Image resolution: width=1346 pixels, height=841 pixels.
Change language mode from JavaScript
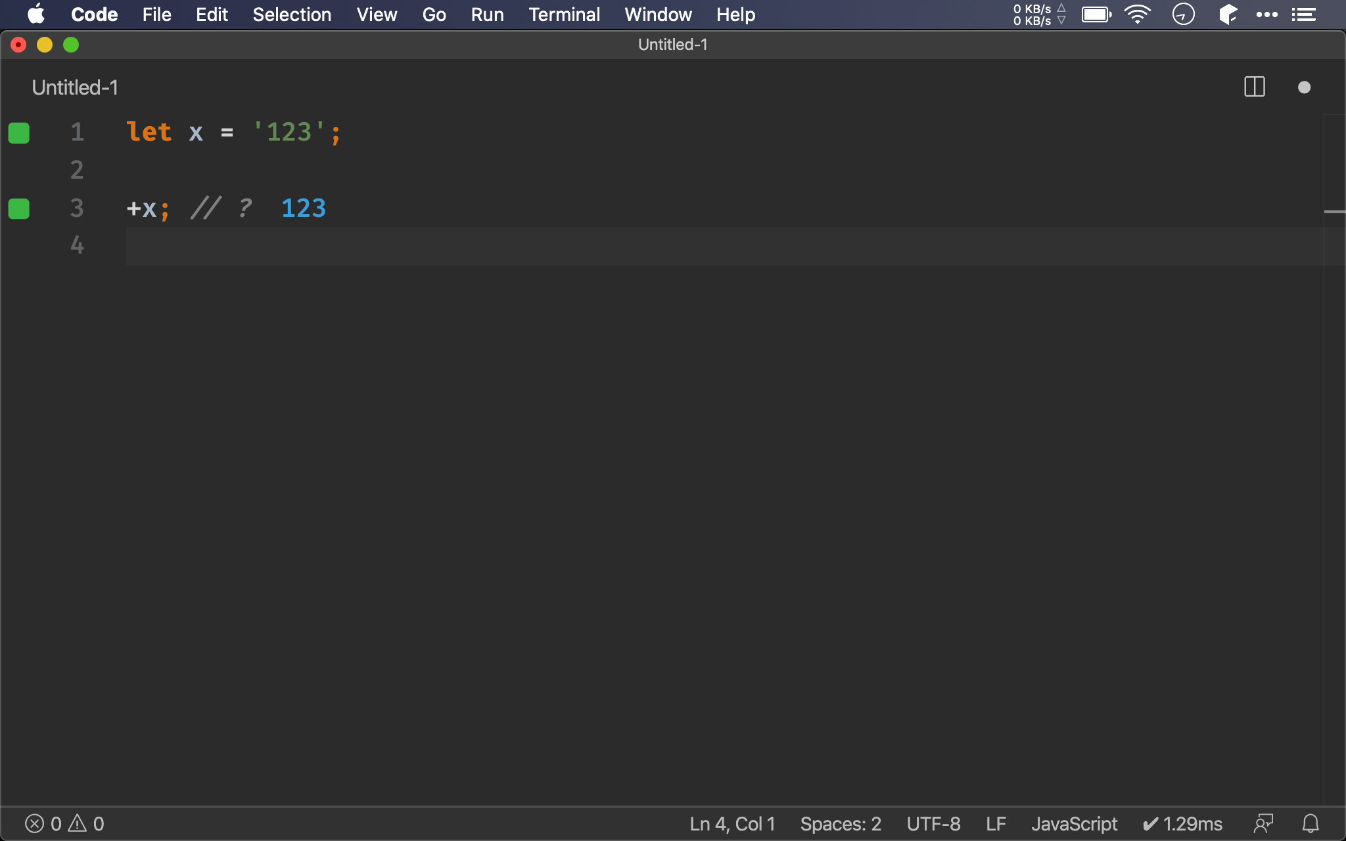tap(1074, 823)
